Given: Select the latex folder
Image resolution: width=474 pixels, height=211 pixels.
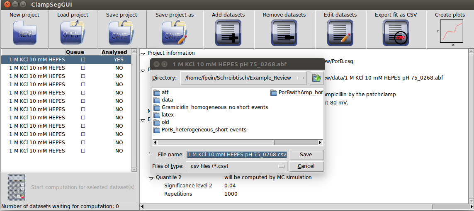Looking at the screenshot, I should [163, 115].
